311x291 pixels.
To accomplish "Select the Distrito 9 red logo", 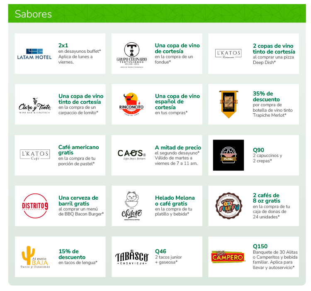I will 35,206.
